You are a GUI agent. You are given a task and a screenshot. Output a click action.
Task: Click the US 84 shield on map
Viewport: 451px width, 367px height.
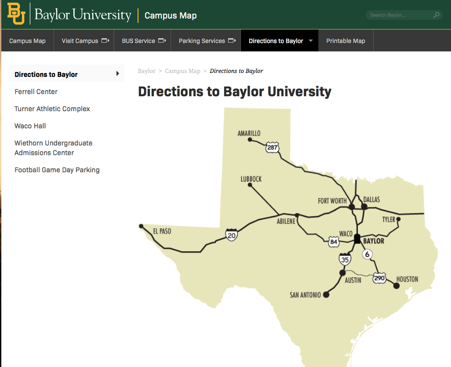click(x=334, y=242)
